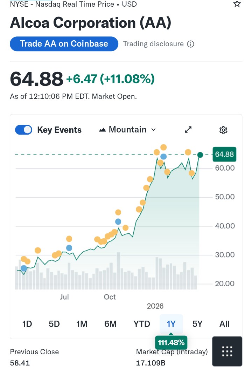Toggle the Key Events switch
This screenshot has width=252, height=369.
click(24, 130)
